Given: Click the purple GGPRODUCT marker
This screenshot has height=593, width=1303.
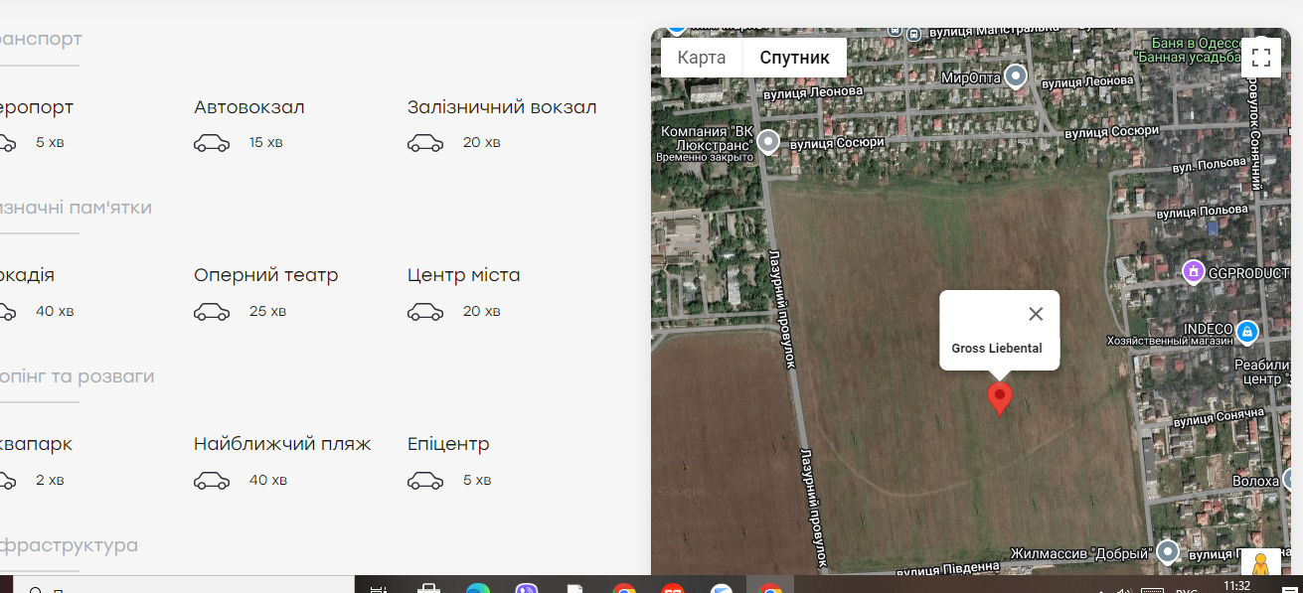Looking at the screenshot, I should click(x=1193, y=271).
